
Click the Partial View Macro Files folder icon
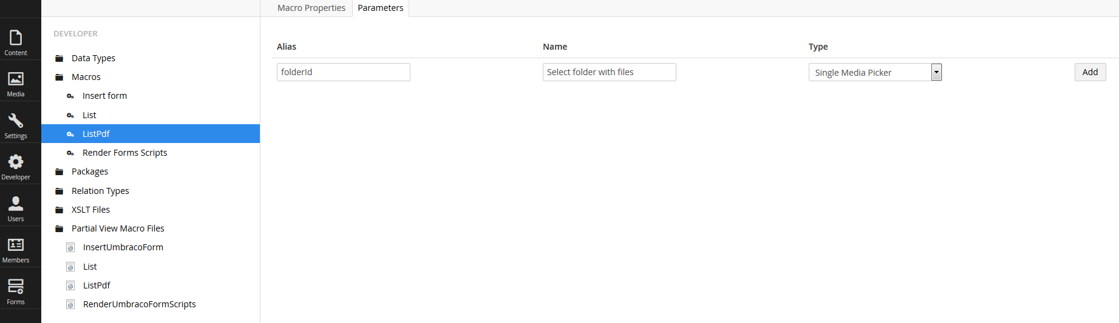tap(60, 229)
